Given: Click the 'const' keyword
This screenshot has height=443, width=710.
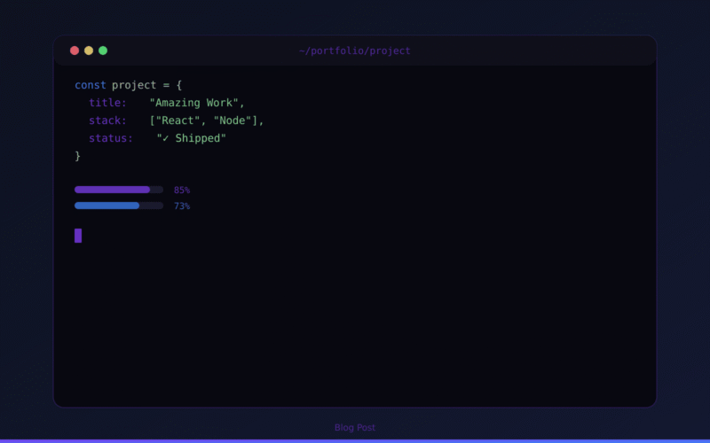Looking at the screenshot, I should pos(91,85).
